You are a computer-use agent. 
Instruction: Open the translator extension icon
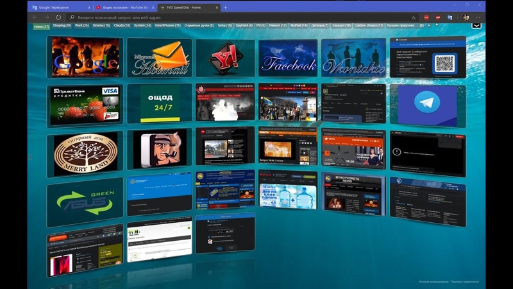pyautogui.click(x=450, y=17)
